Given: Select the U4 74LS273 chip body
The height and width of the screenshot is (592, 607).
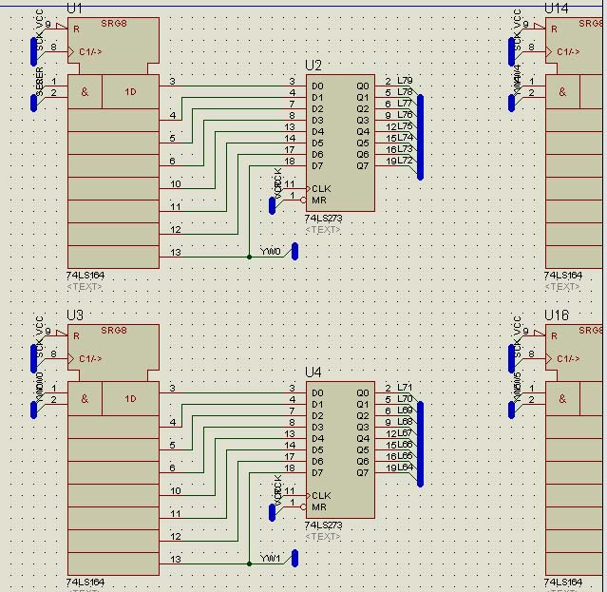Looking at the screenshot, I should [340, 449].
